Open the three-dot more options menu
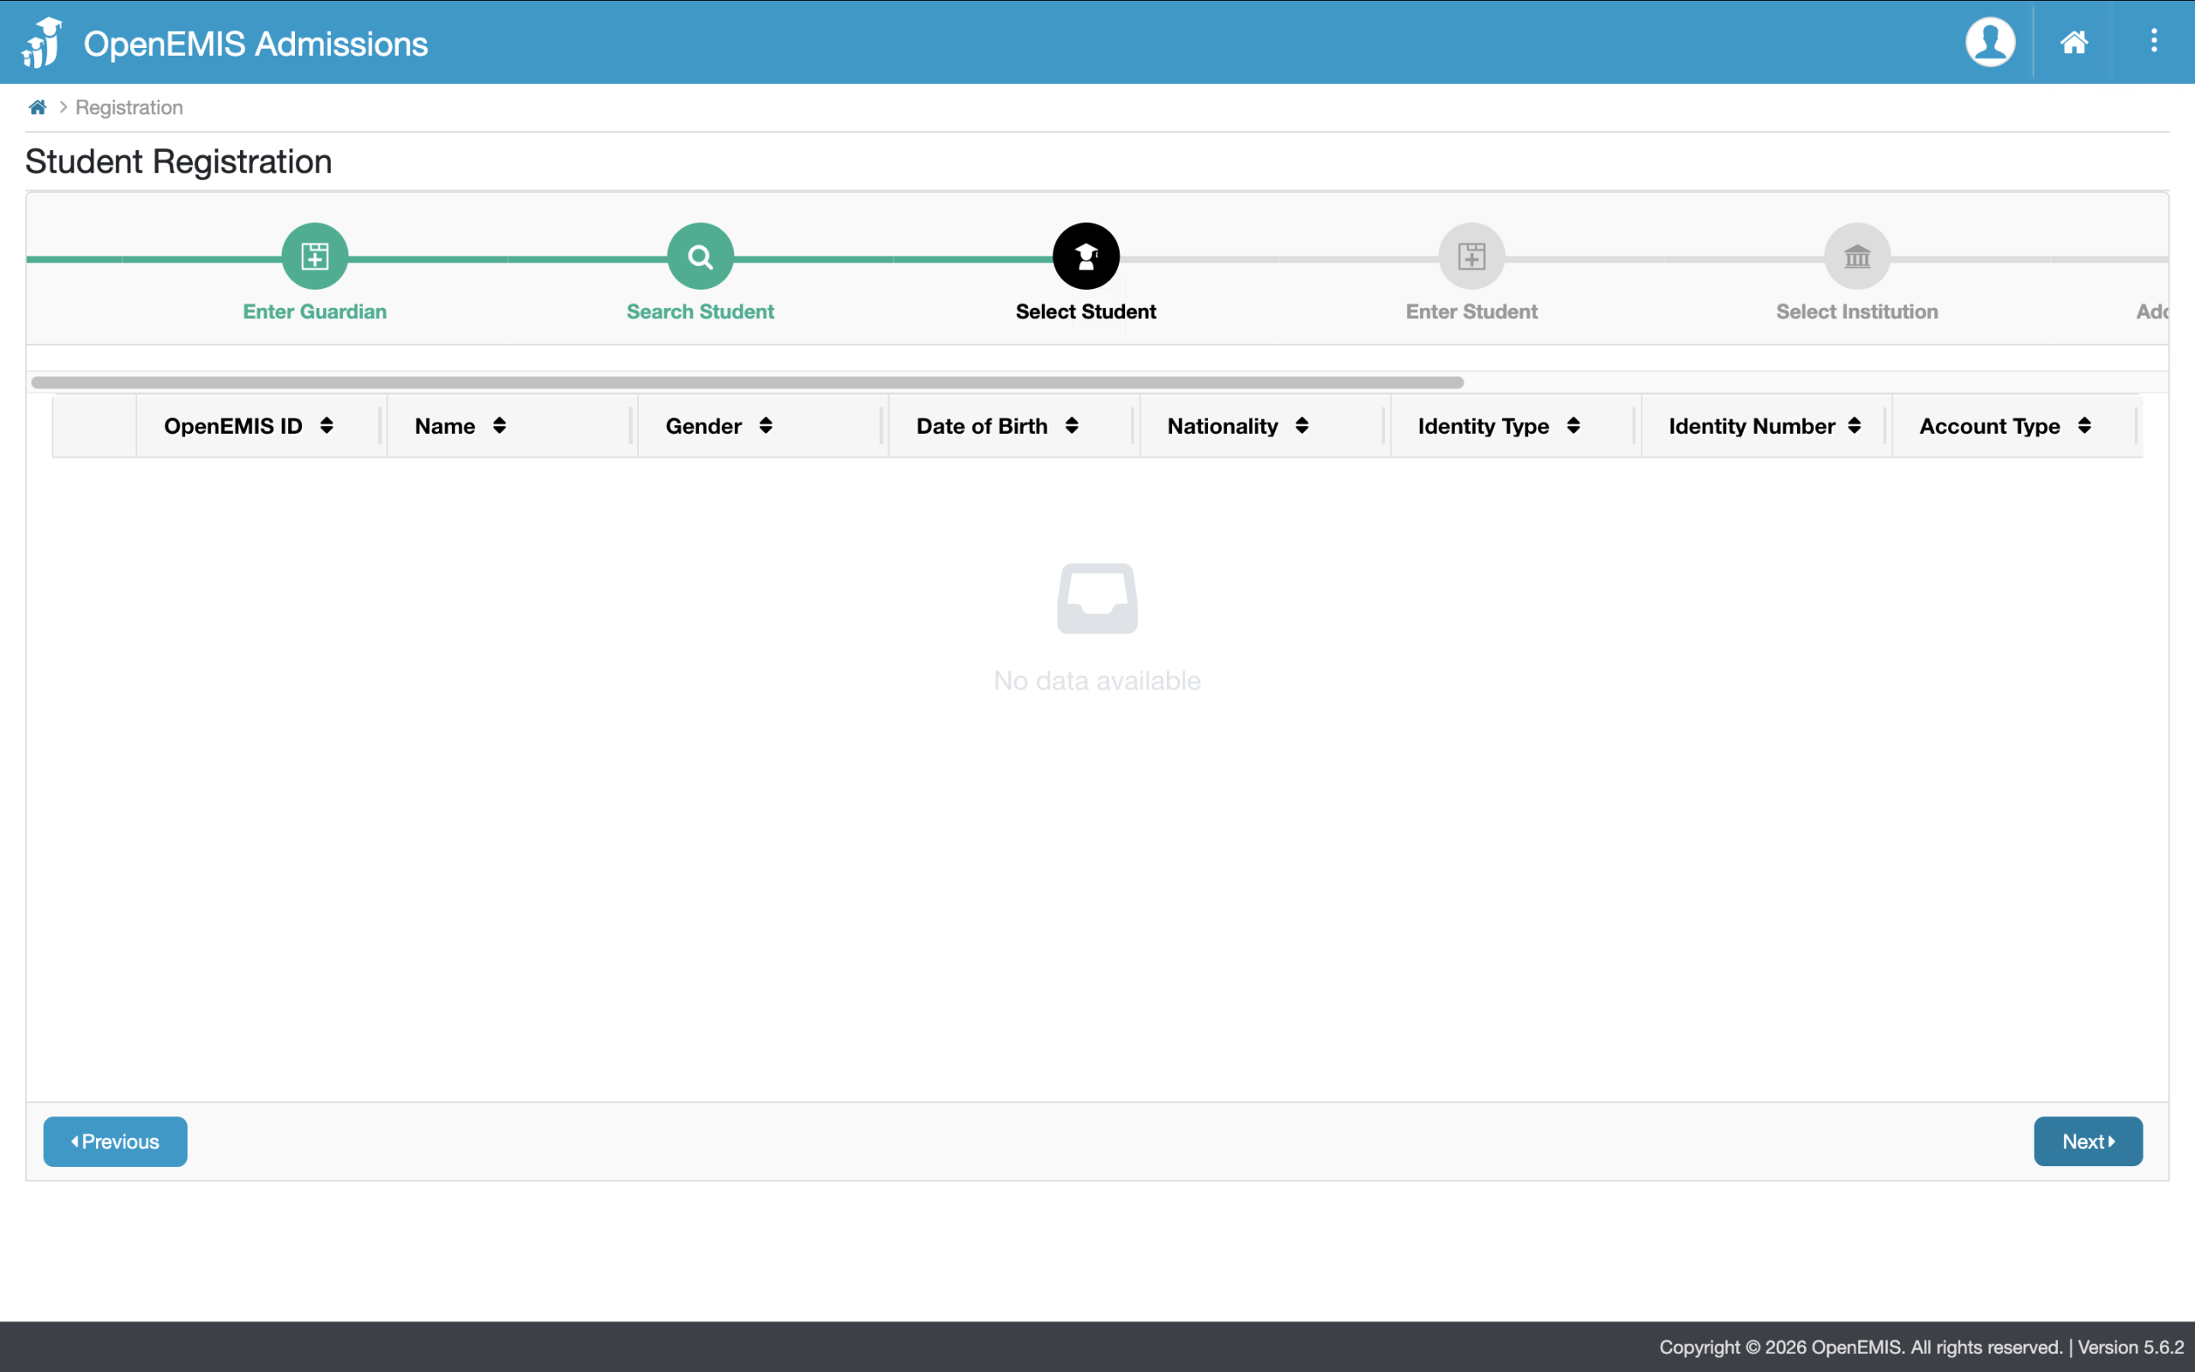The height and width of the screenshot is (1372, 2195). pyautogui.click(x=2153, y=41)
